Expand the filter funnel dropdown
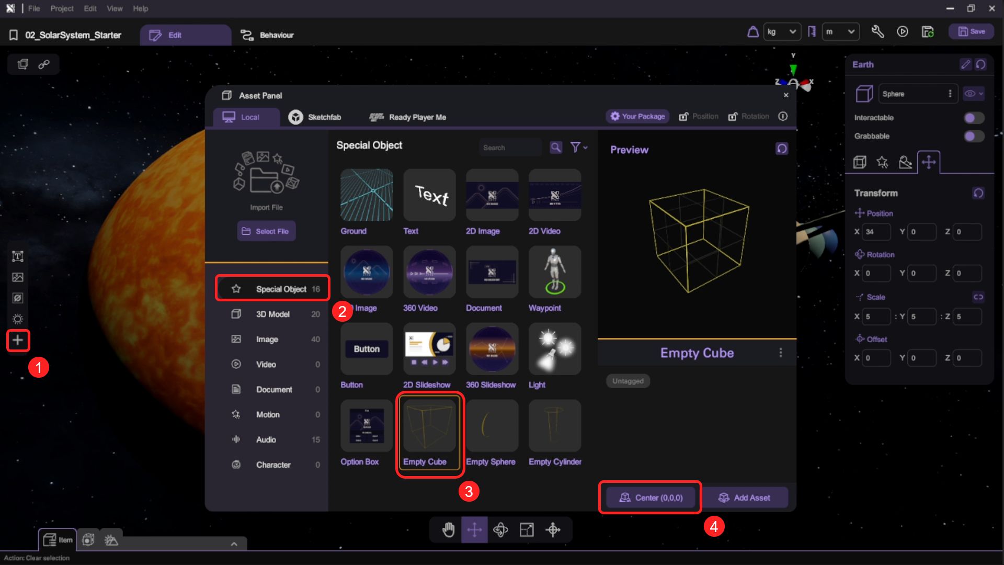Viewport: 1004px width, 565px height. click(x=578, y=148)
